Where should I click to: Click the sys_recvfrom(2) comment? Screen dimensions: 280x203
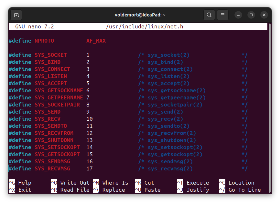(x=172, y=133)
